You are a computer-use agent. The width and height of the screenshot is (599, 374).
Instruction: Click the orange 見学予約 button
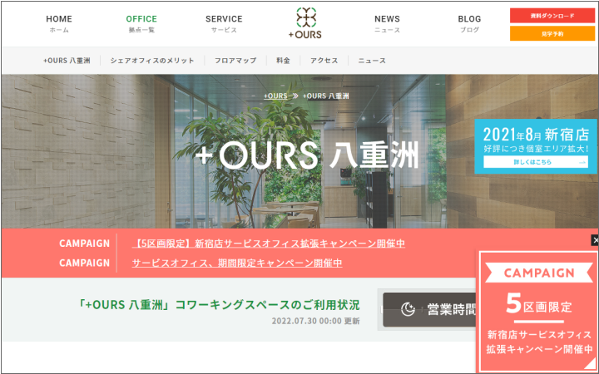(x=552, y=33)
